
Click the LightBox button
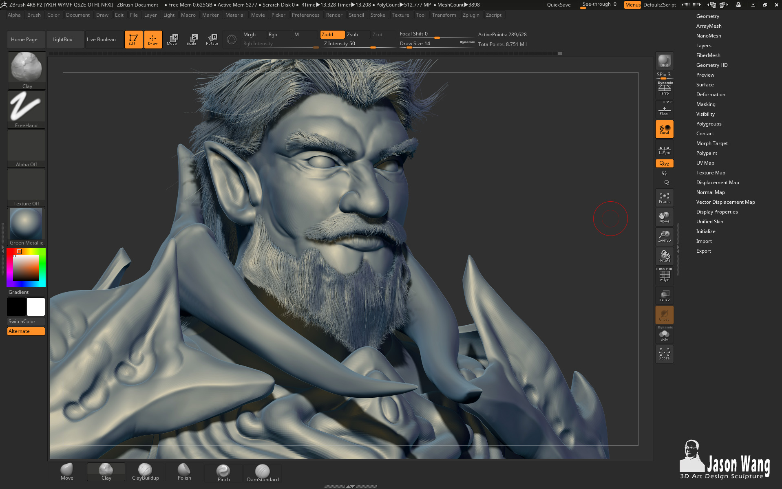[62, 40]
